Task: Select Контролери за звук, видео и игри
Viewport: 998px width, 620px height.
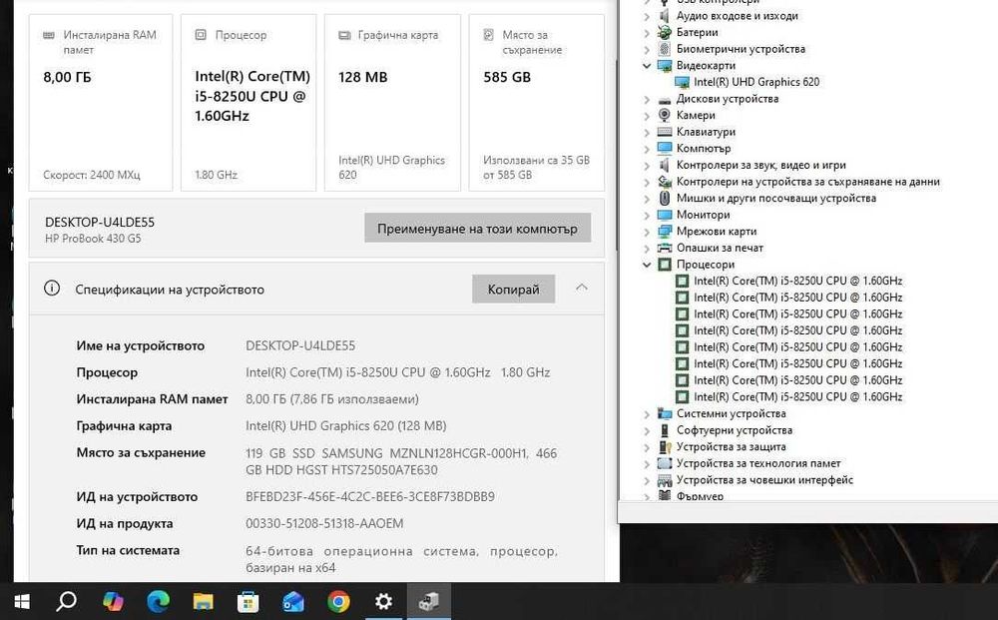Action: 760,165
